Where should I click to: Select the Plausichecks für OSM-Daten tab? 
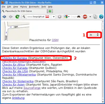(24, 11)
